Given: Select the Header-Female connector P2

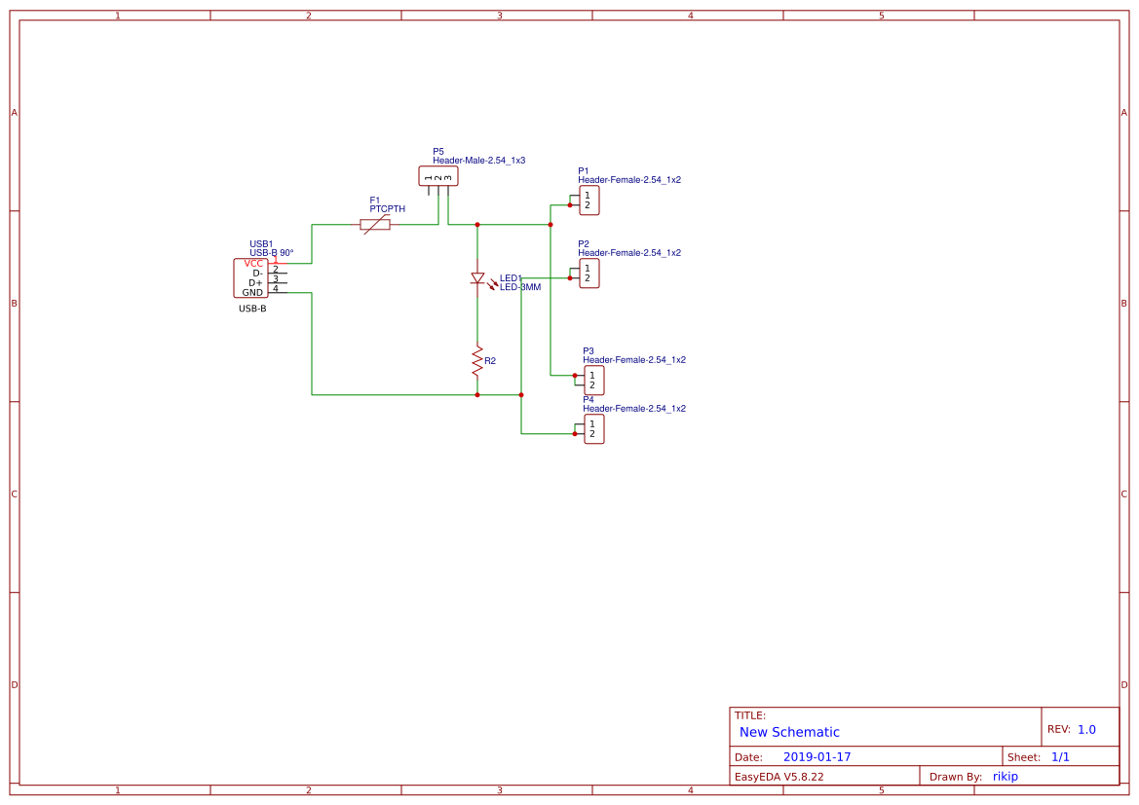Looking at the screenshot, I should [x=588, y=274].
